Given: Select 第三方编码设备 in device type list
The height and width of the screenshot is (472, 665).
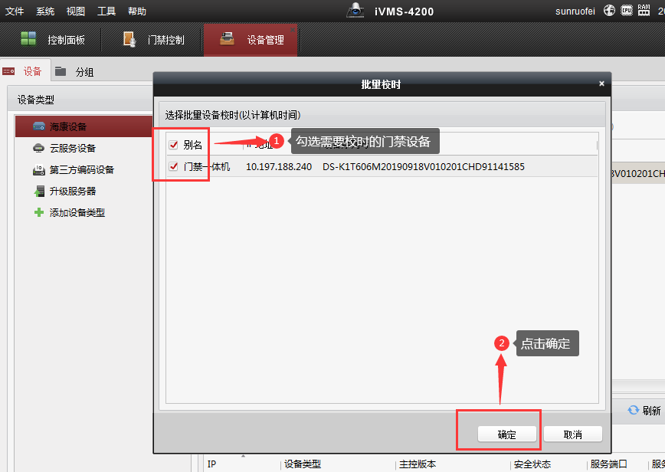Looking at the screenshot, I should [x=81, y=169].
